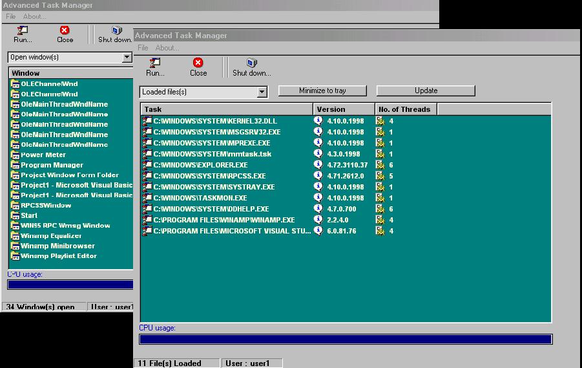Click task icon beside EXPLORER.EXE
This screenshot has width=582, height=368.
pyautogui.click(x=147, y=165)
